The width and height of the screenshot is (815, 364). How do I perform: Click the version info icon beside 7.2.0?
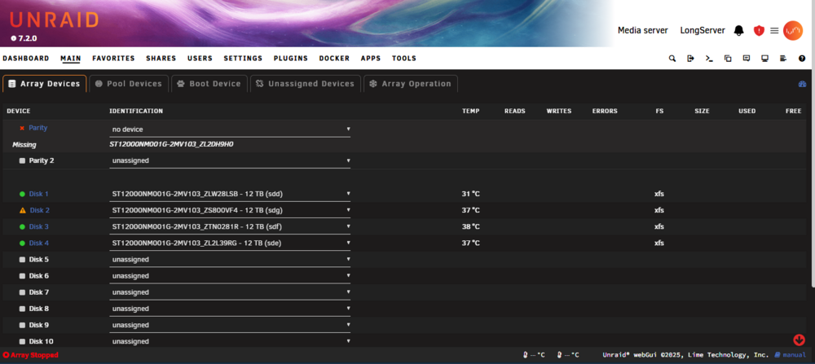[13, 38]
